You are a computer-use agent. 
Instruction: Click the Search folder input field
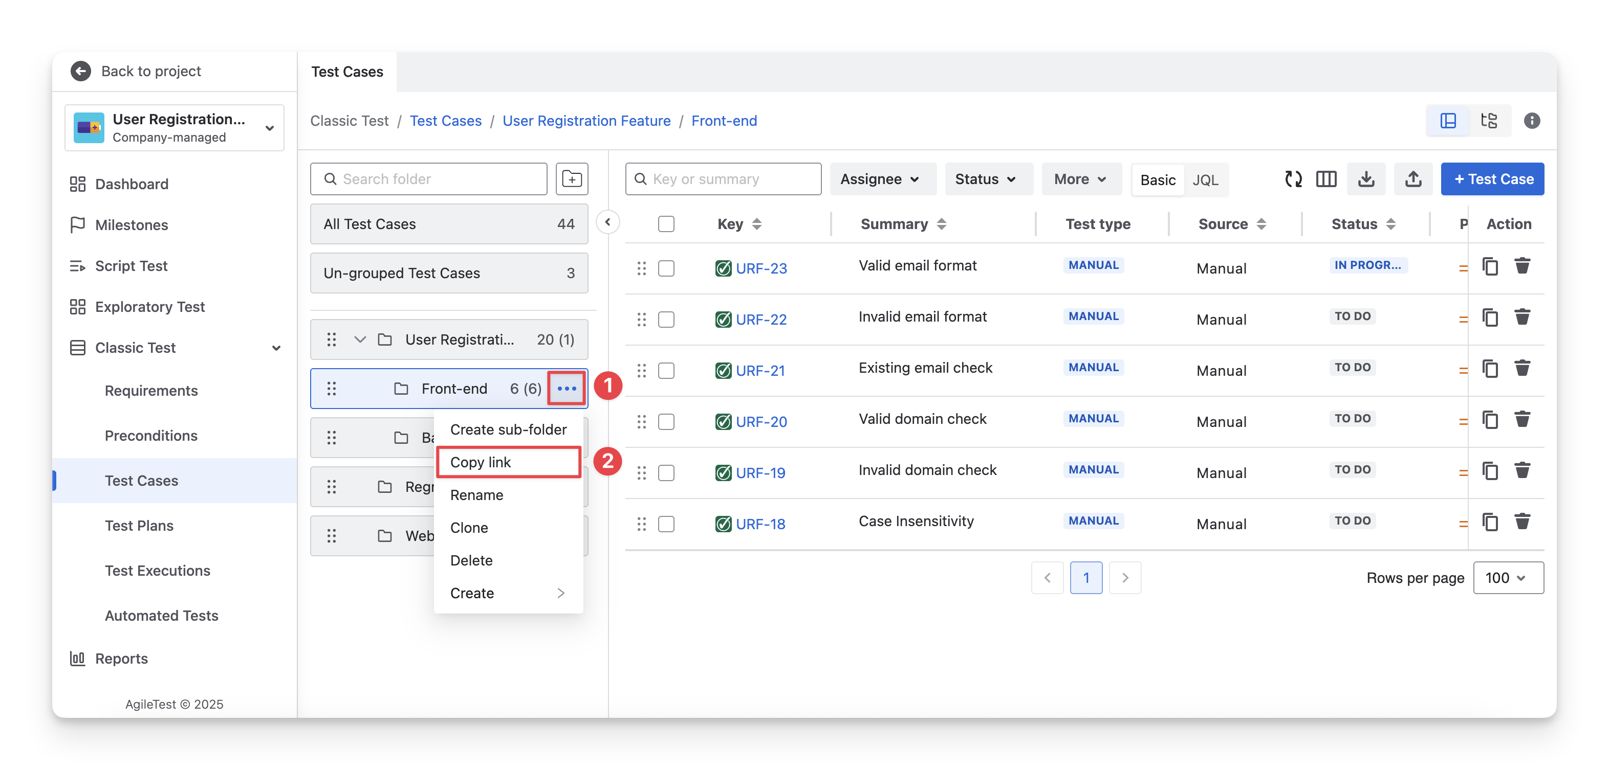pyautogui.click(x=429, y=179)
